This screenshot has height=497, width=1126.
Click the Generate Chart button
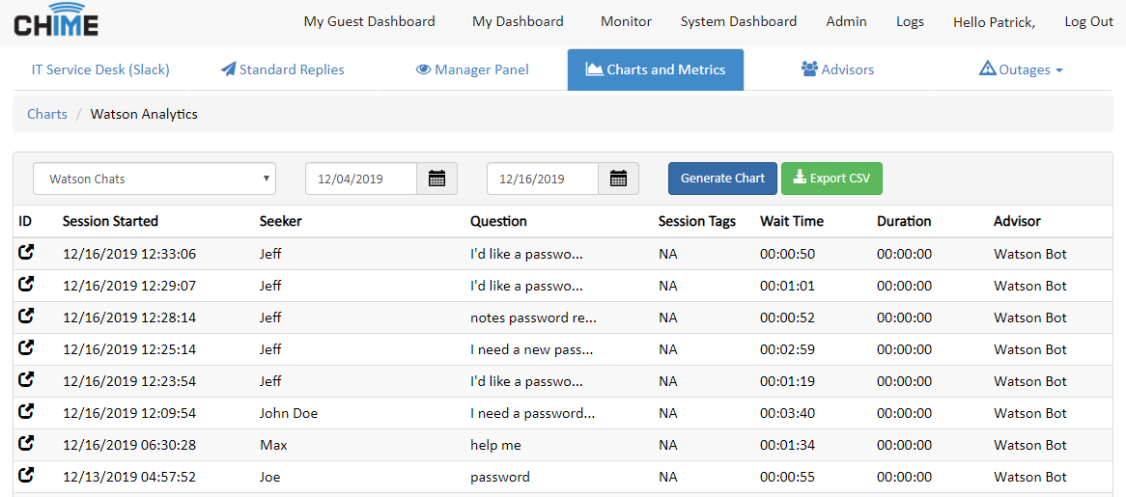722,179
